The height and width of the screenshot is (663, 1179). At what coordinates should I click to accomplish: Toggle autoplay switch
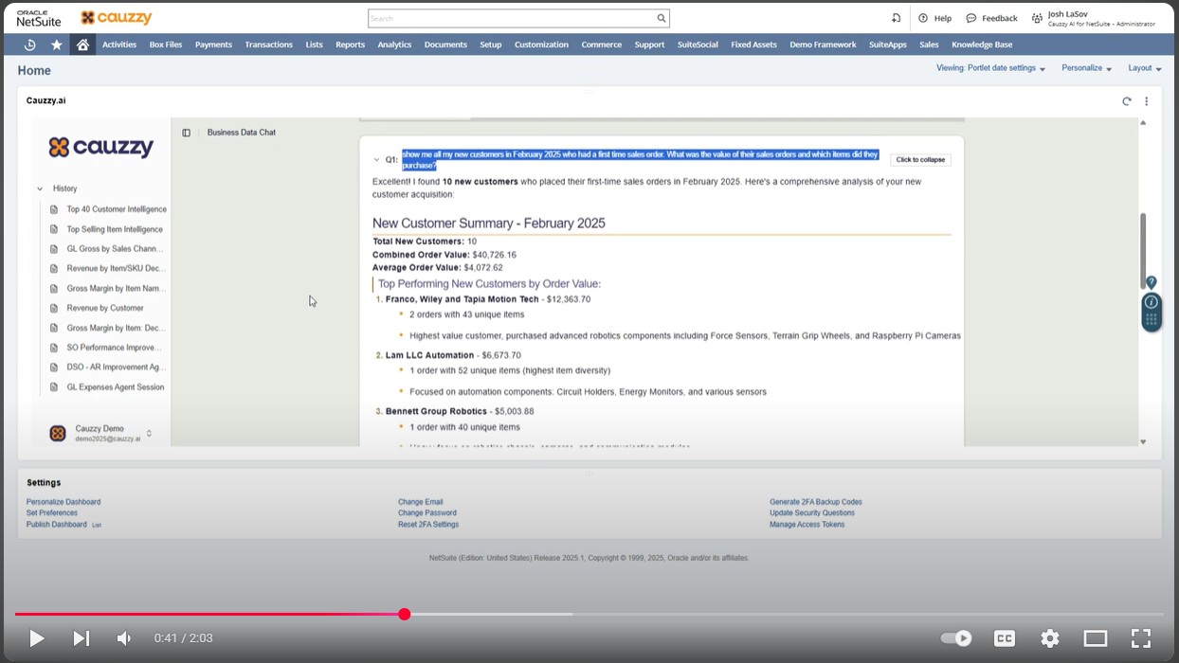coord(956,638)
